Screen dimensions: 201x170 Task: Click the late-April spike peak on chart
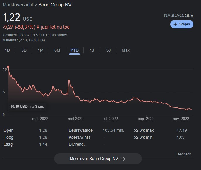pos(69,80)
